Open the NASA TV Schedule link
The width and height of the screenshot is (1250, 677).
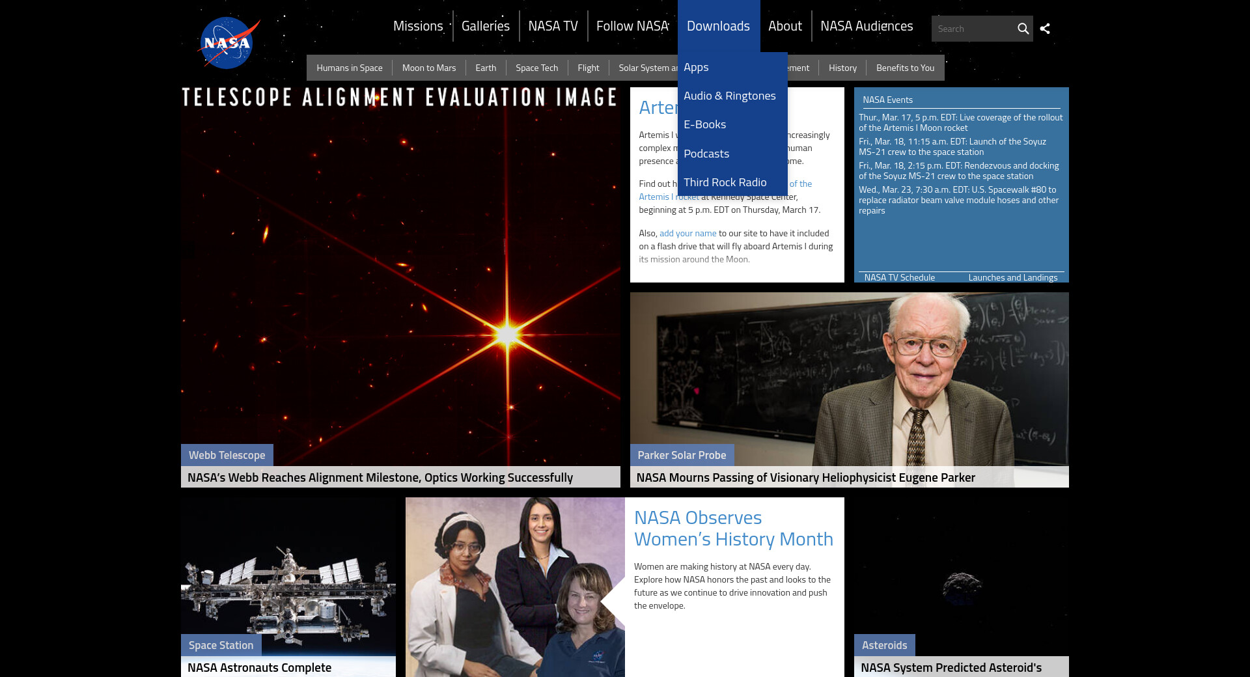pyautogui.click(x=900, y=277)
